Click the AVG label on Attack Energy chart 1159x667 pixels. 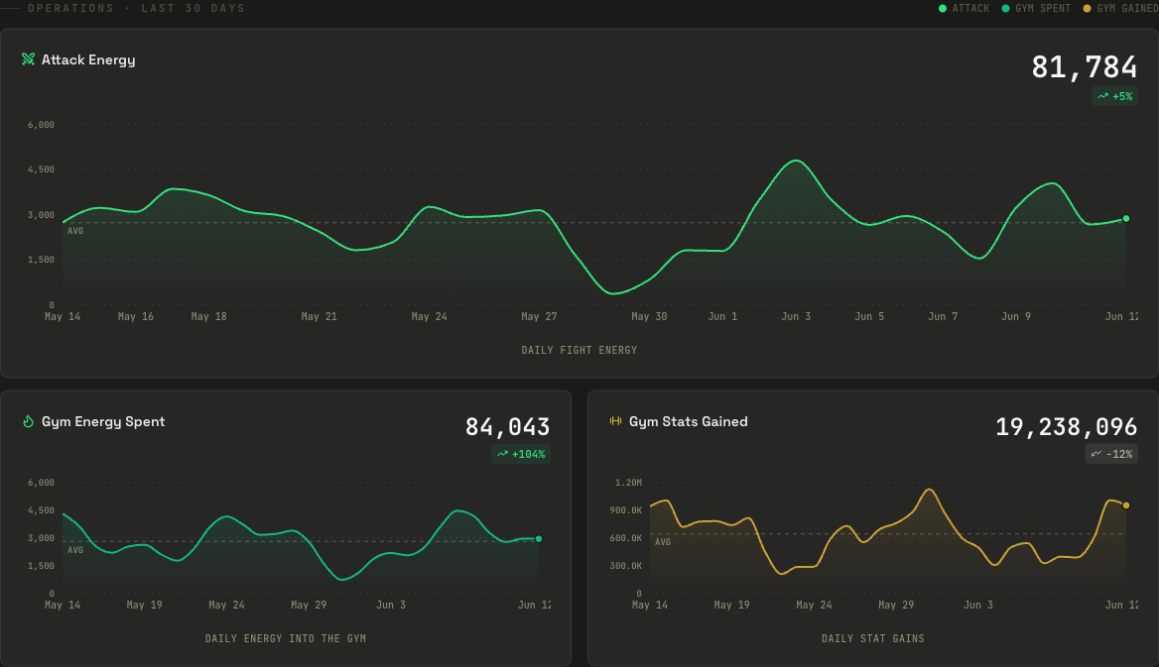click(x=75, y=231)
